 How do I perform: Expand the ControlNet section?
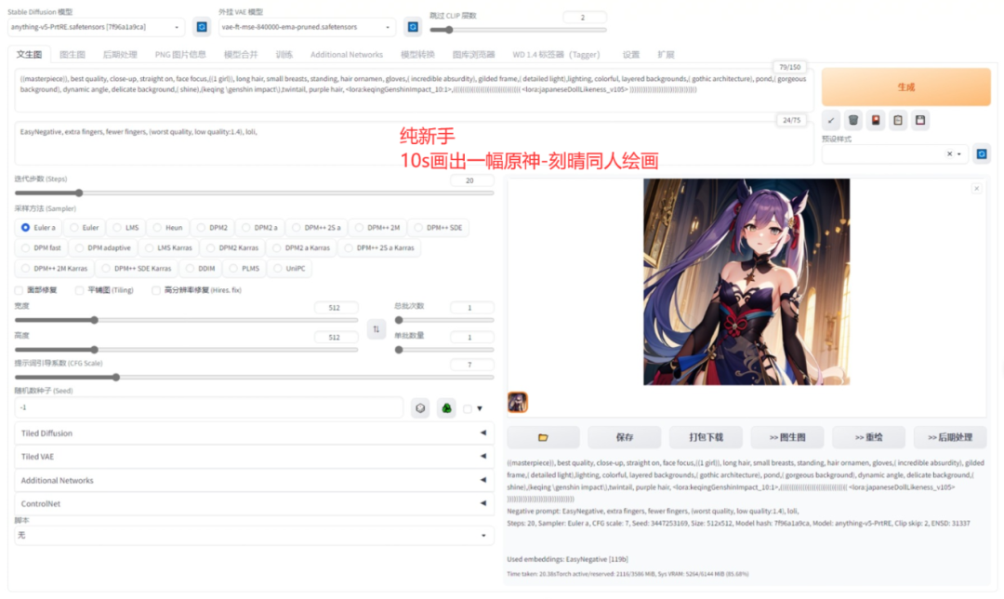coord(251,503)
